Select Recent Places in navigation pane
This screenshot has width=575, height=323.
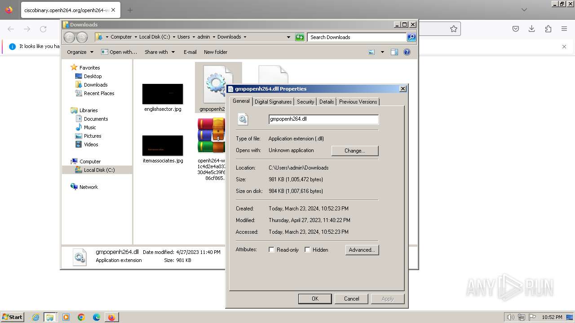[x=99, y=93]
